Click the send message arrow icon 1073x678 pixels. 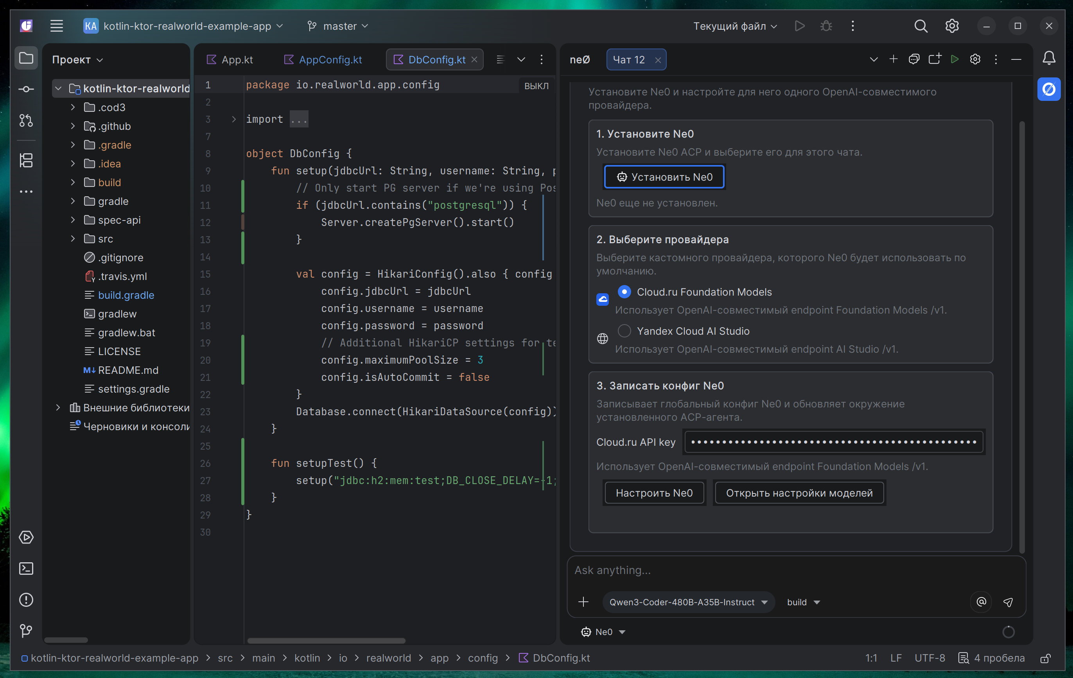(1008, 602)
